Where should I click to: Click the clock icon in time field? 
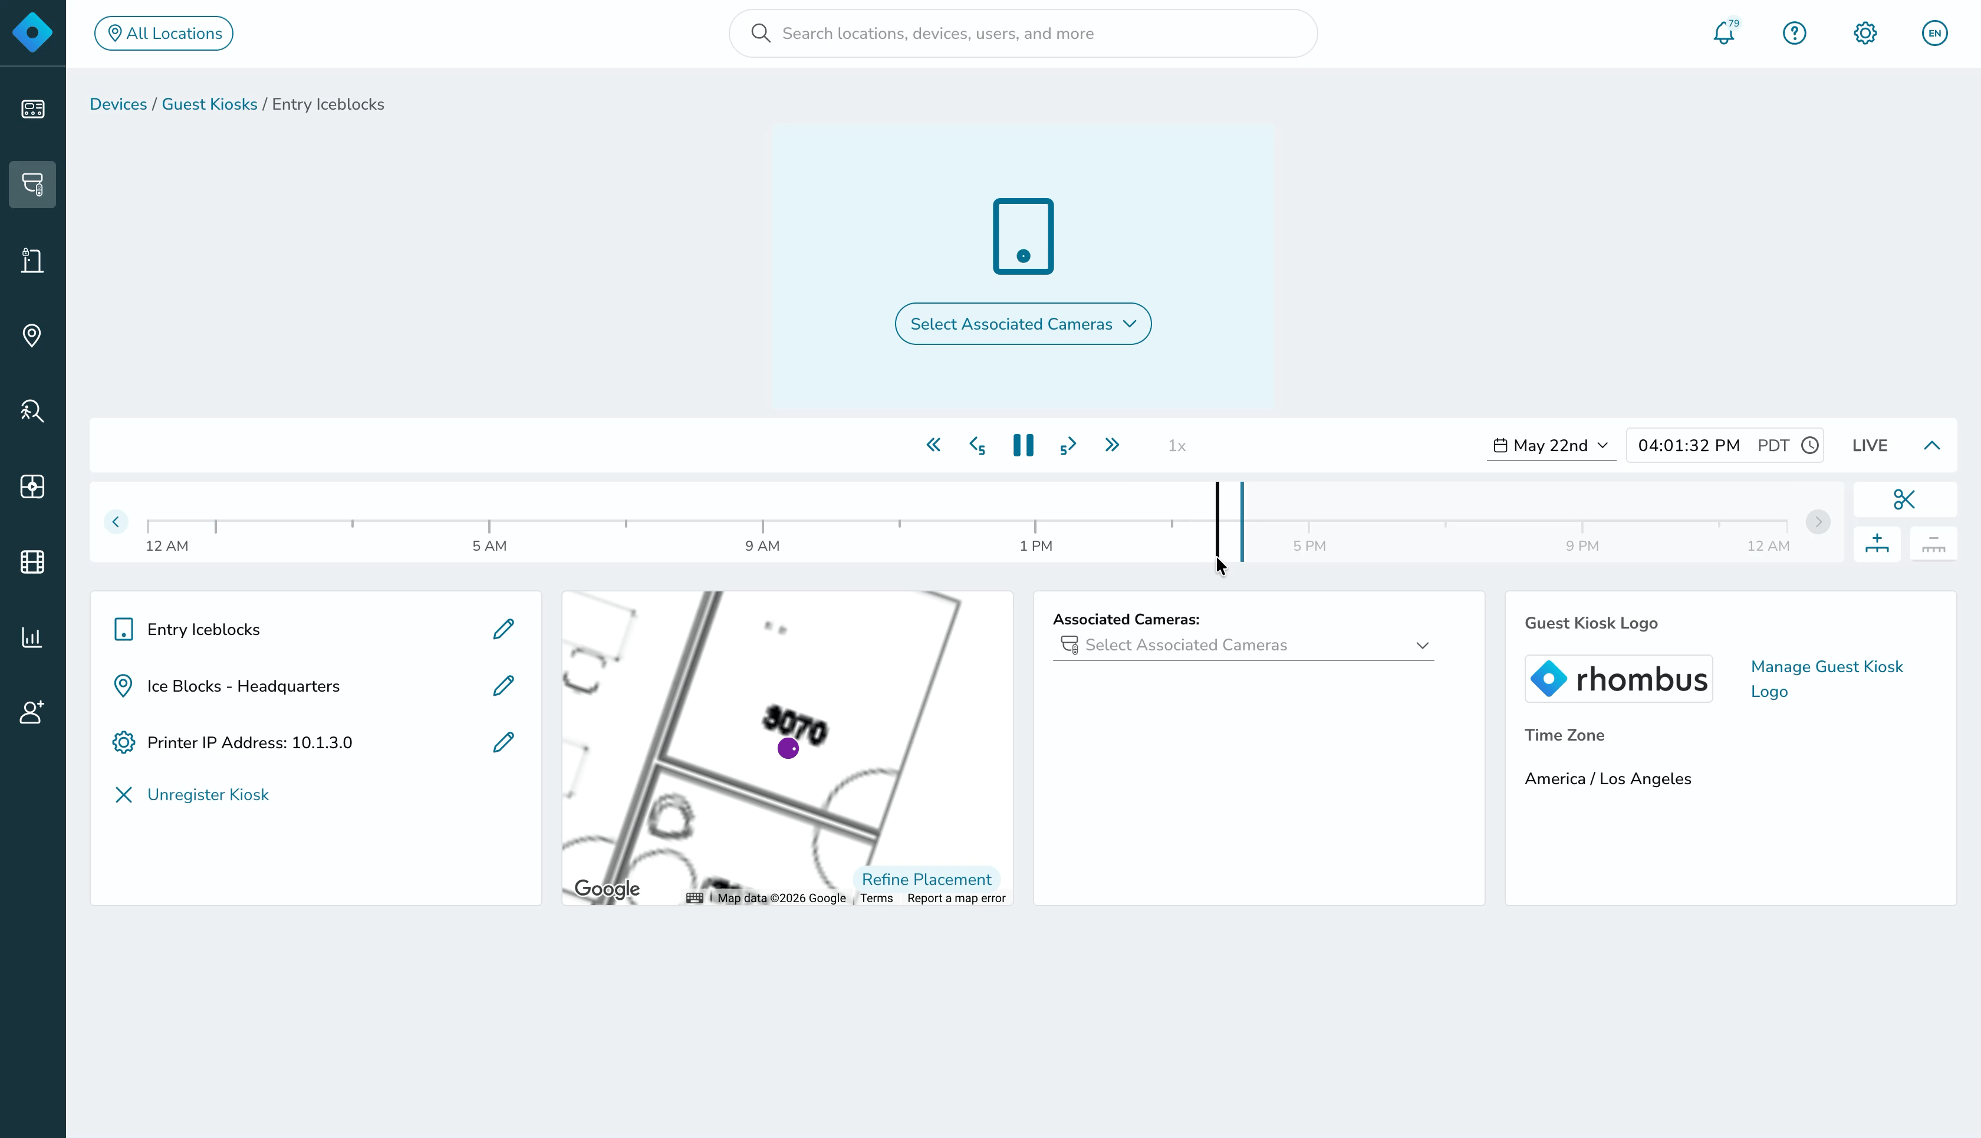(x=1810, y=446)
